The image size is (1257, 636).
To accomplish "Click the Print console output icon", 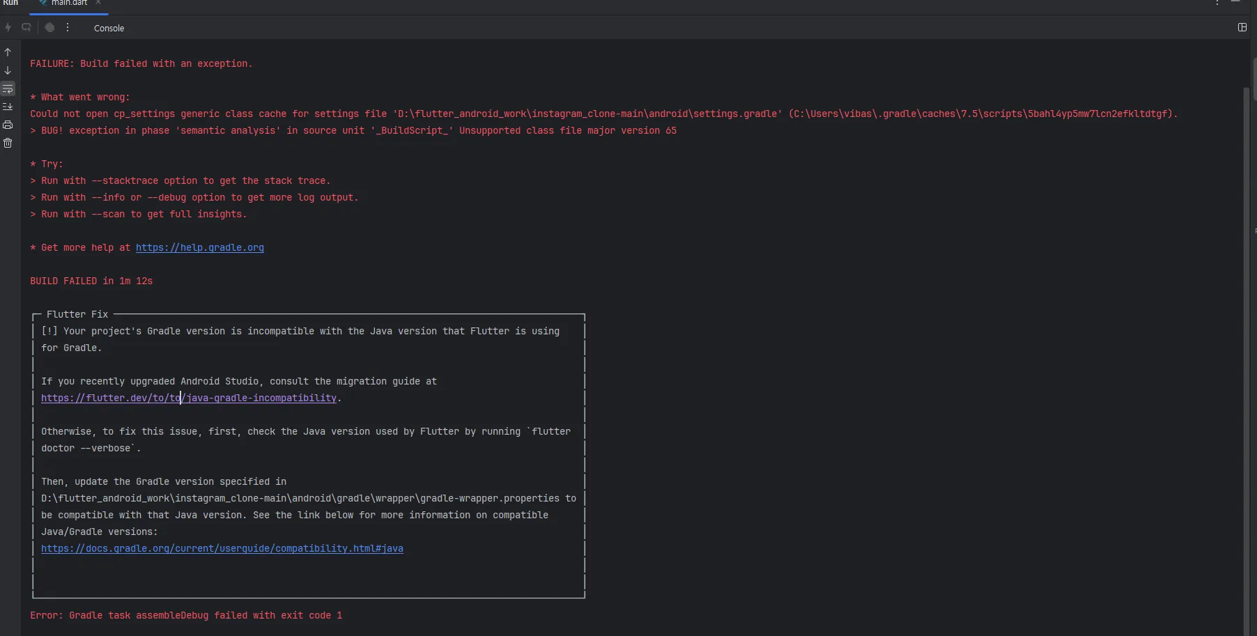I will (x=8, y=125).
